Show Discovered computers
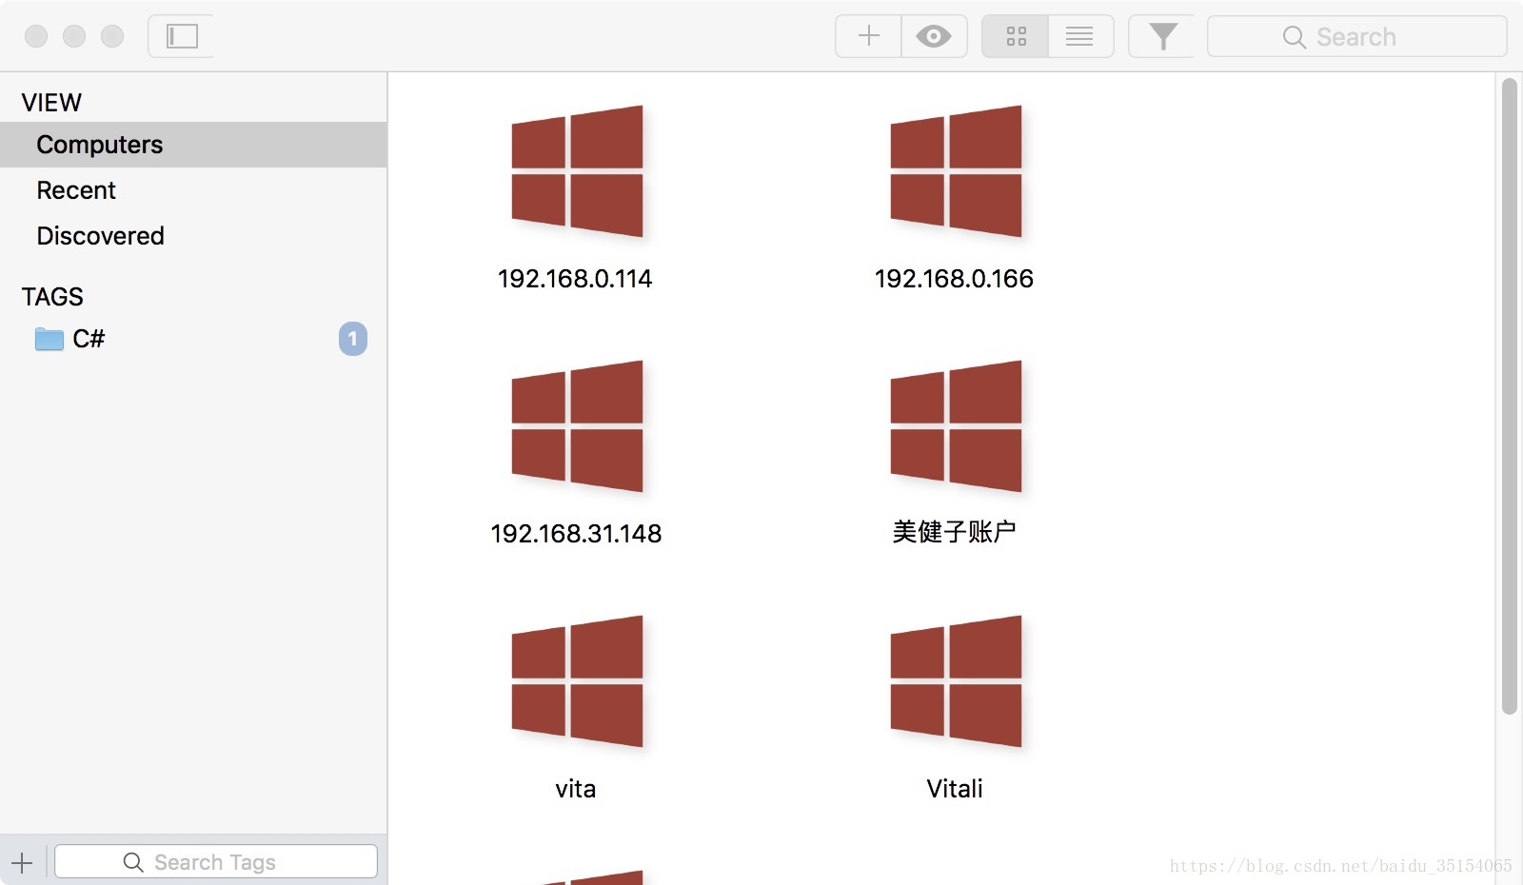This screenshot has width=1523, height=885. pos(193,236)
